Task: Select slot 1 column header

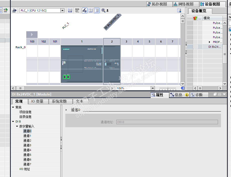Action: (82, 42)
